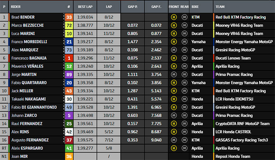Sort by the GAP F. column header
This screenshot has width=275, height=160.
click(156, 7)
